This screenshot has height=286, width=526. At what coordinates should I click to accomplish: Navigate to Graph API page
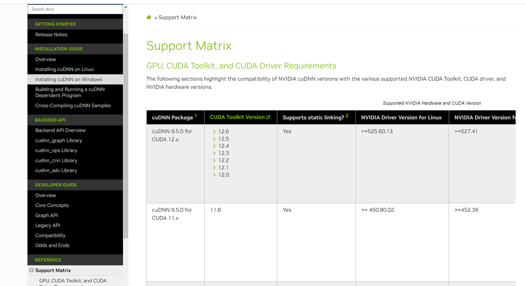[x=47, y=215]
